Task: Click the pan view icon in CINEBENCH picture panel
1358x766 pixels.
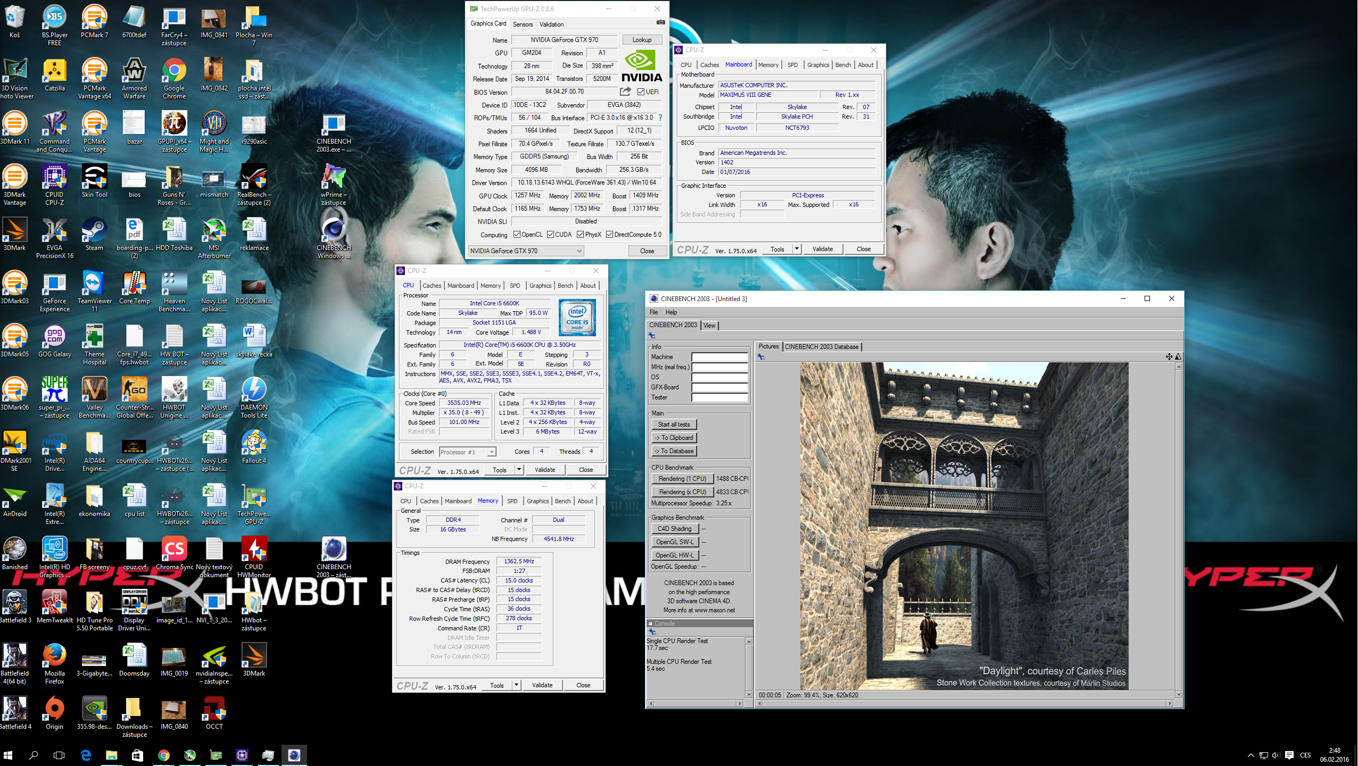Action: click(1169, 356)
